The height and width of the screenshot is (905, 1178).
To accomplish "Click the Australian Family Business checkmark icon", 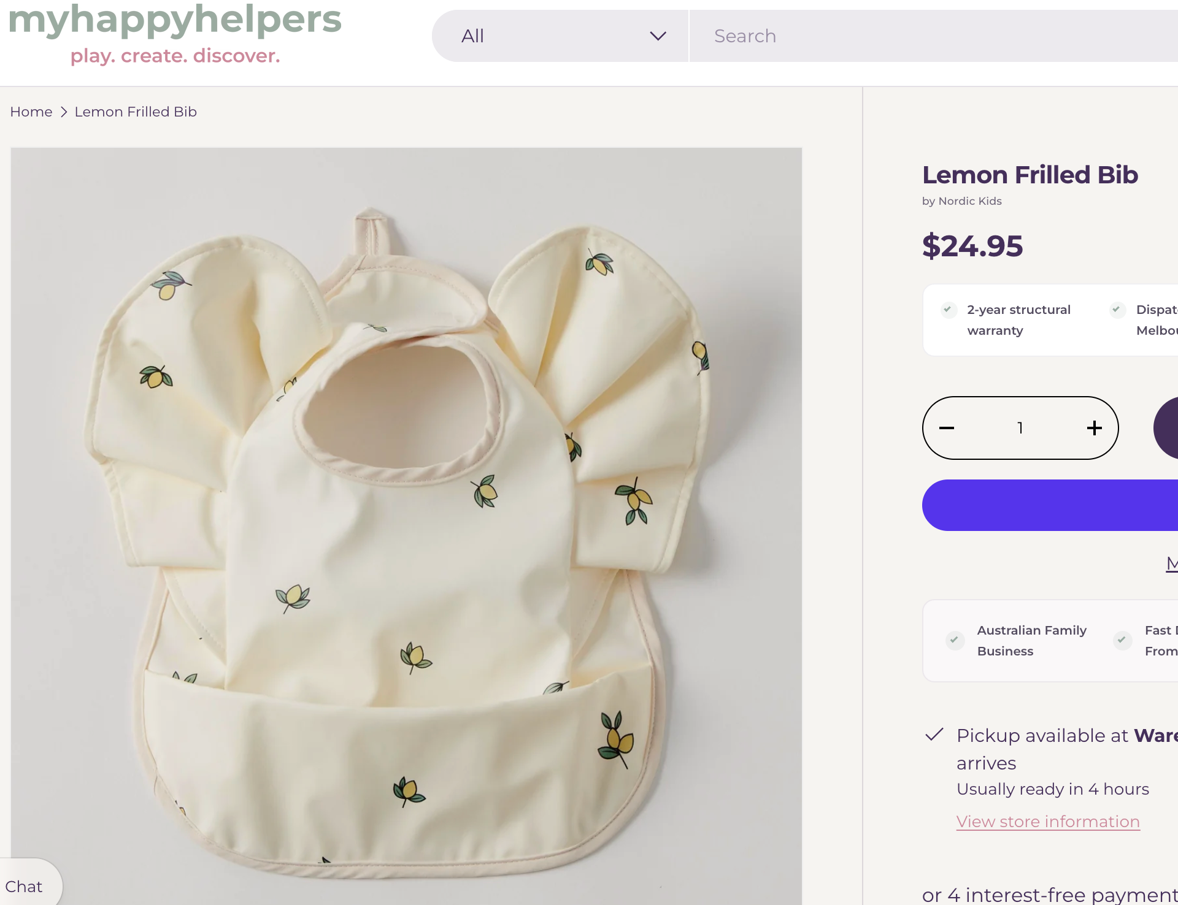I will tap(955, 640).
